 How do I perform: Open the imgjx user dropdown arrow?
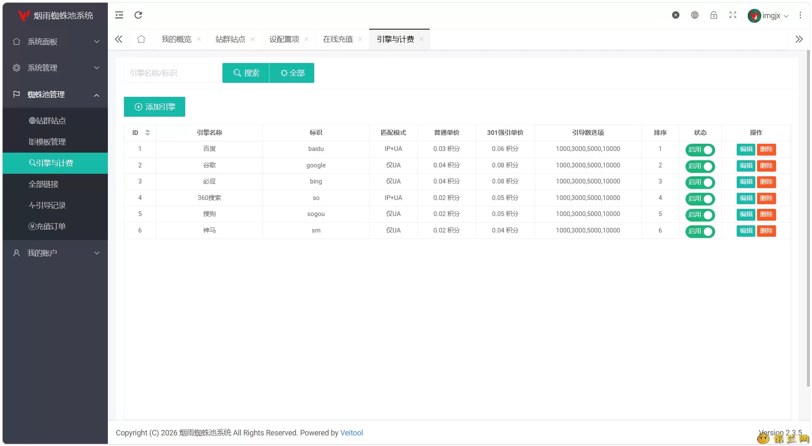(x=786, y=16)
